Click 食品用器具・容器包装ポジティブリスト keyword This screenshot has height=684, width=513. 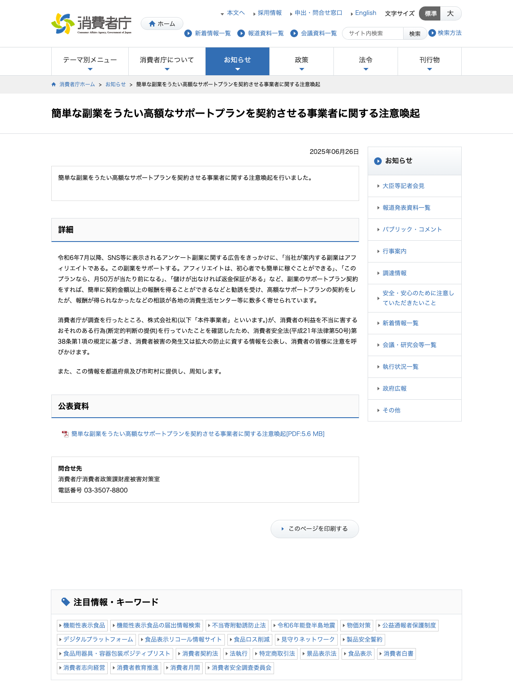pyautogui.click(x=115, y=654)
